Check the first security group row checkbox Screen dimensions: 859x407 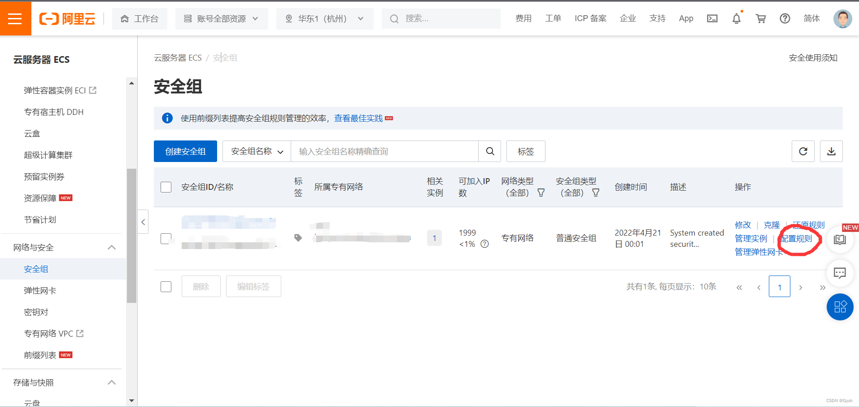[166, 238]
